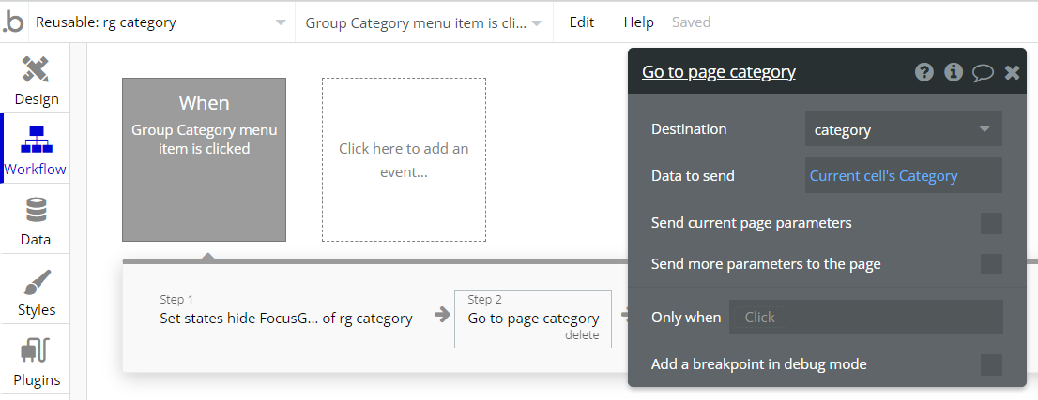
Task: Open the Help menu
Action: pyautogui.click(x=638, y=22)
